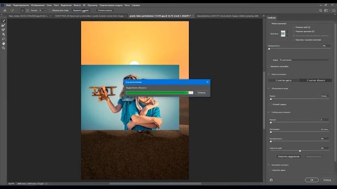Click the Select Subject button in options bar
Image resolution: width=337 pixels, height=189 pixels.
point(81,10)
